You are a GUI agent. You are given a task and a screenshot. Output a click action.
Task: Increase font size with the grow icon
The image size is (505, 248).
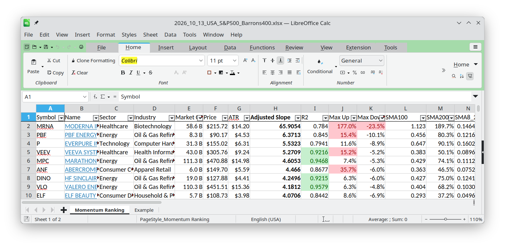coord(245,60)
